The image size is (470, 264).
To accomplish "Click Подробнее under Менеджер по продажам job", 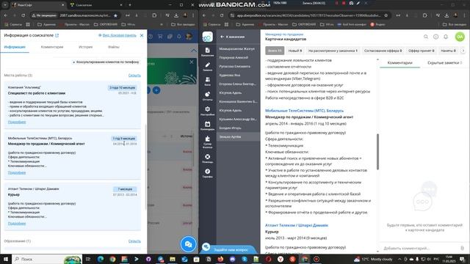I will 17,173.
